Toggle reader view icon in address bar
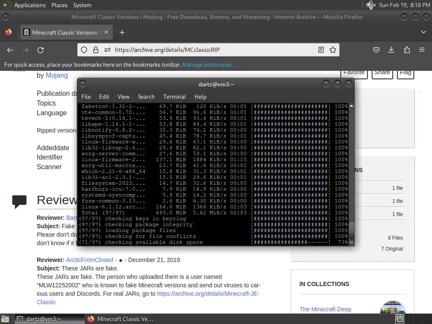Screen dimensions: 432x324 (x=321, y=50)
